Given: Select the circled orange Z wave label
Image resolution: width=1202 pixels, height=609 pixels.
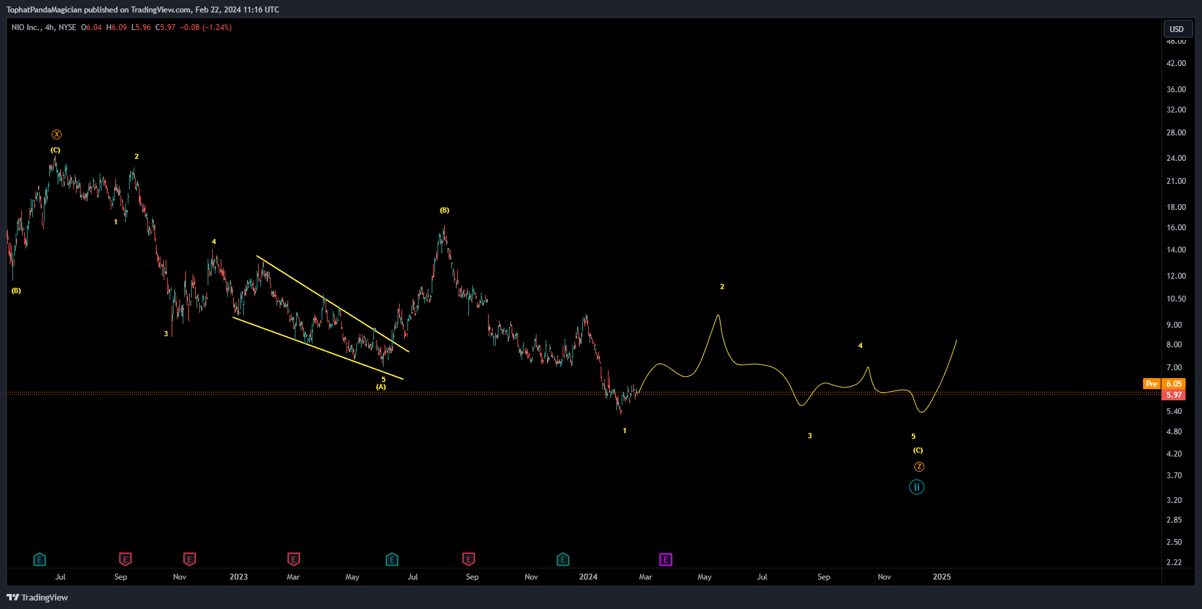Looking at the screenshot, I should (919, 466).
